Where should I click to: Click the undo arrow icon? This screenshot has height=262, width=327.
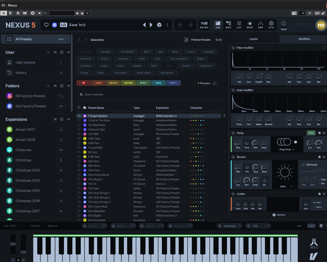[180, 25]
